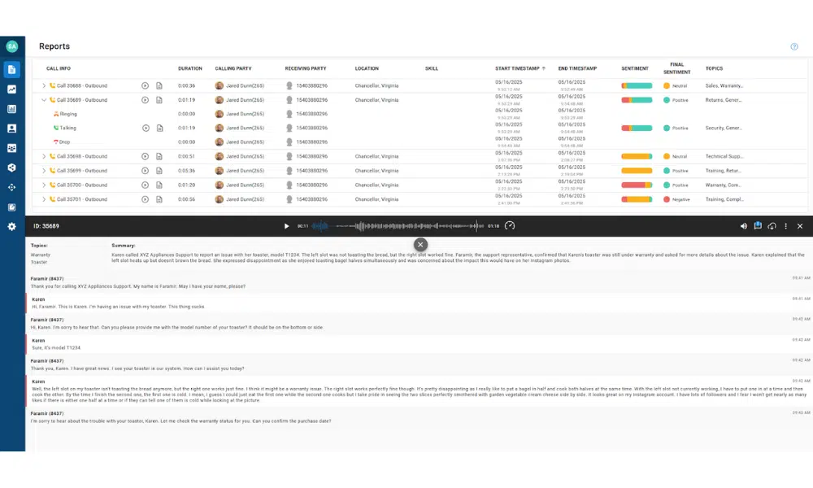
Task: Download the call recording via cloud icon
Action: coord(772,226)
